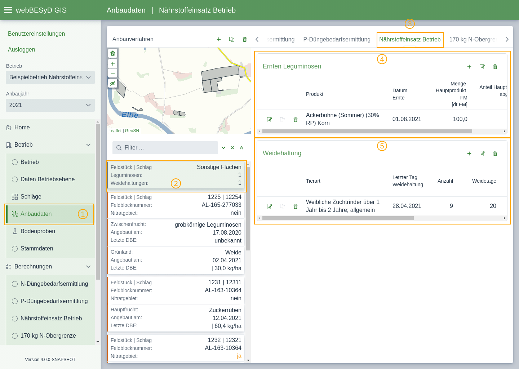Delete the Ackerbohne row

pos(296,120)
